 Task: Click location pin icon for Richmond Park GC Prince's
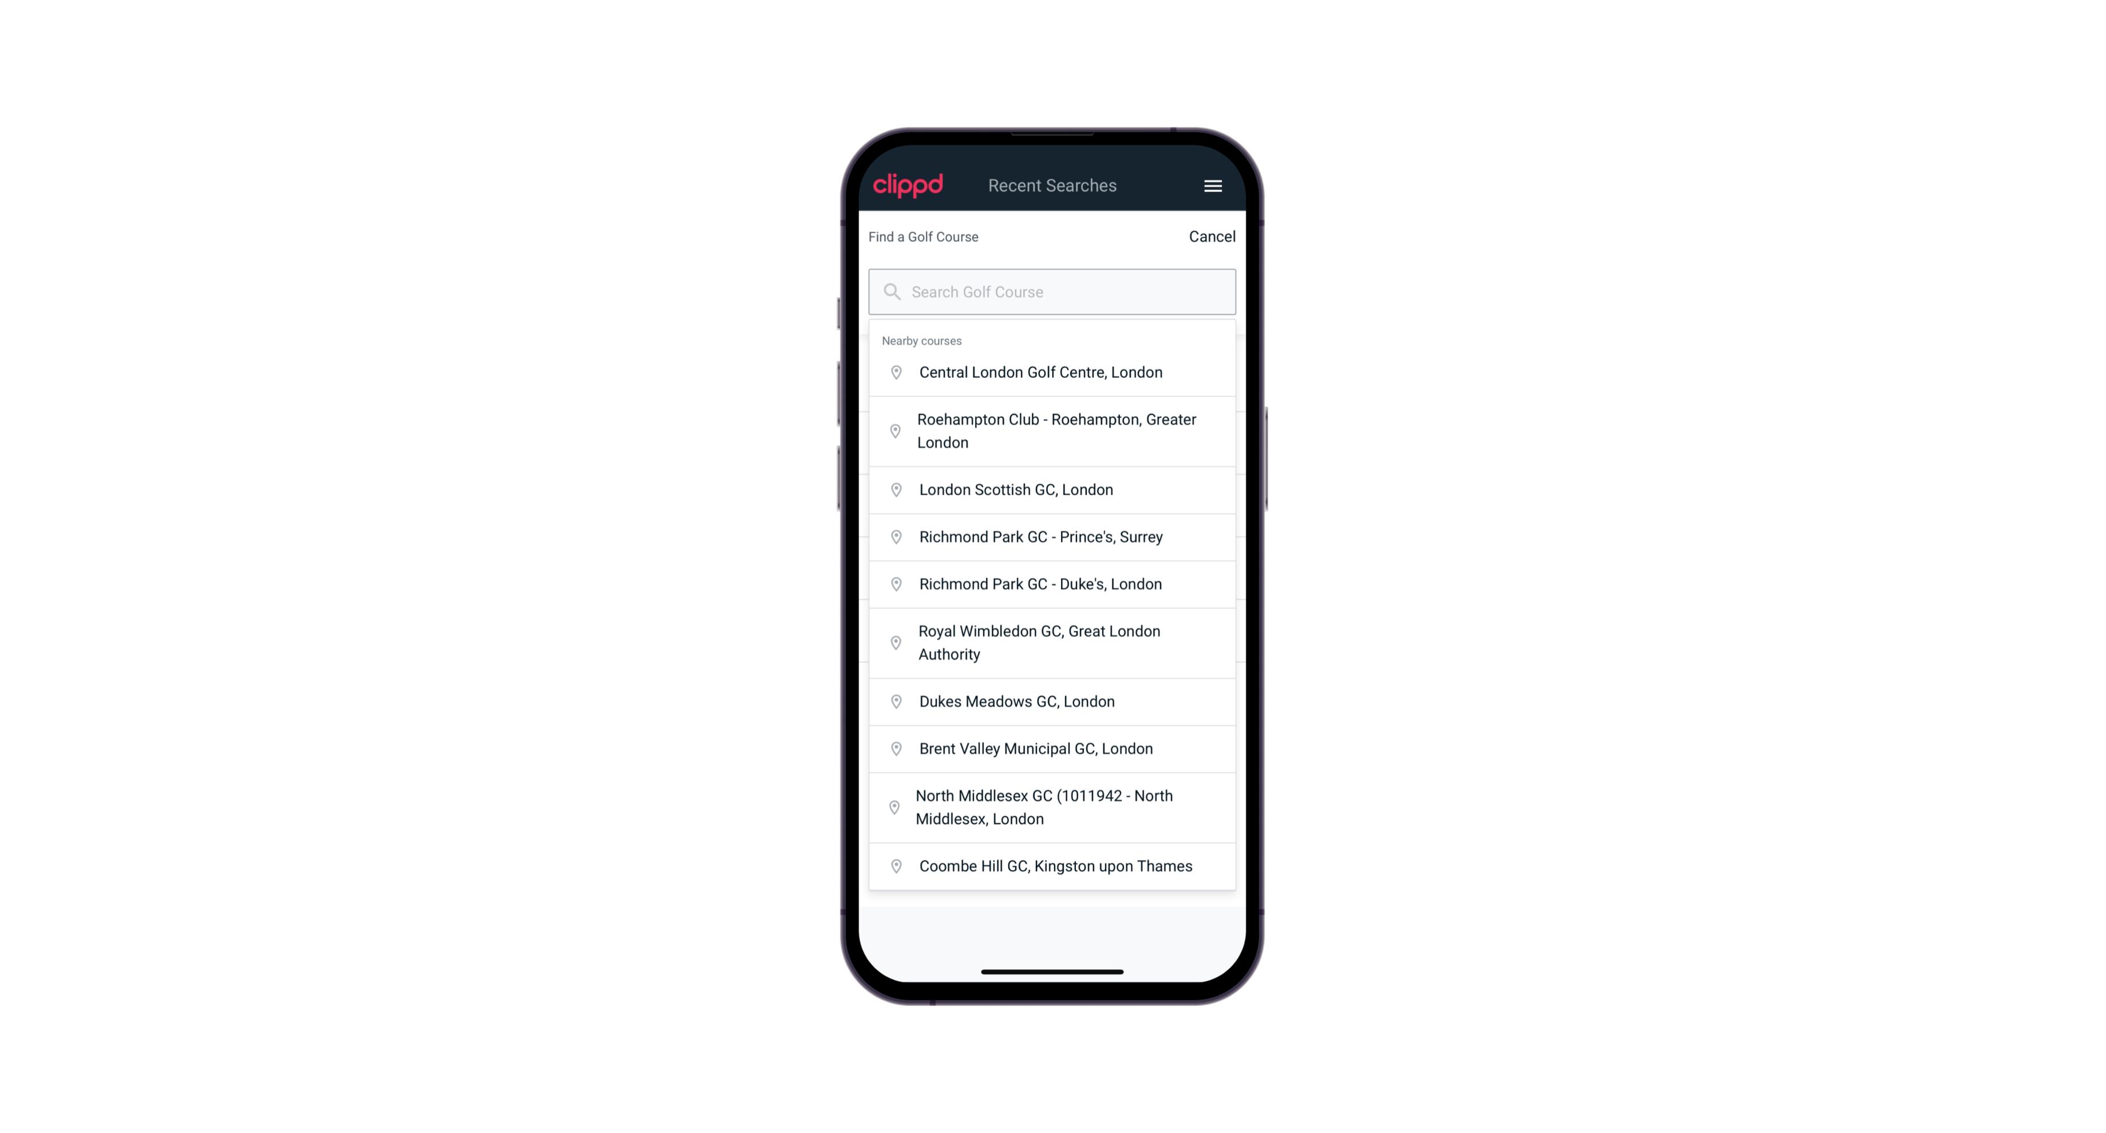894,537
